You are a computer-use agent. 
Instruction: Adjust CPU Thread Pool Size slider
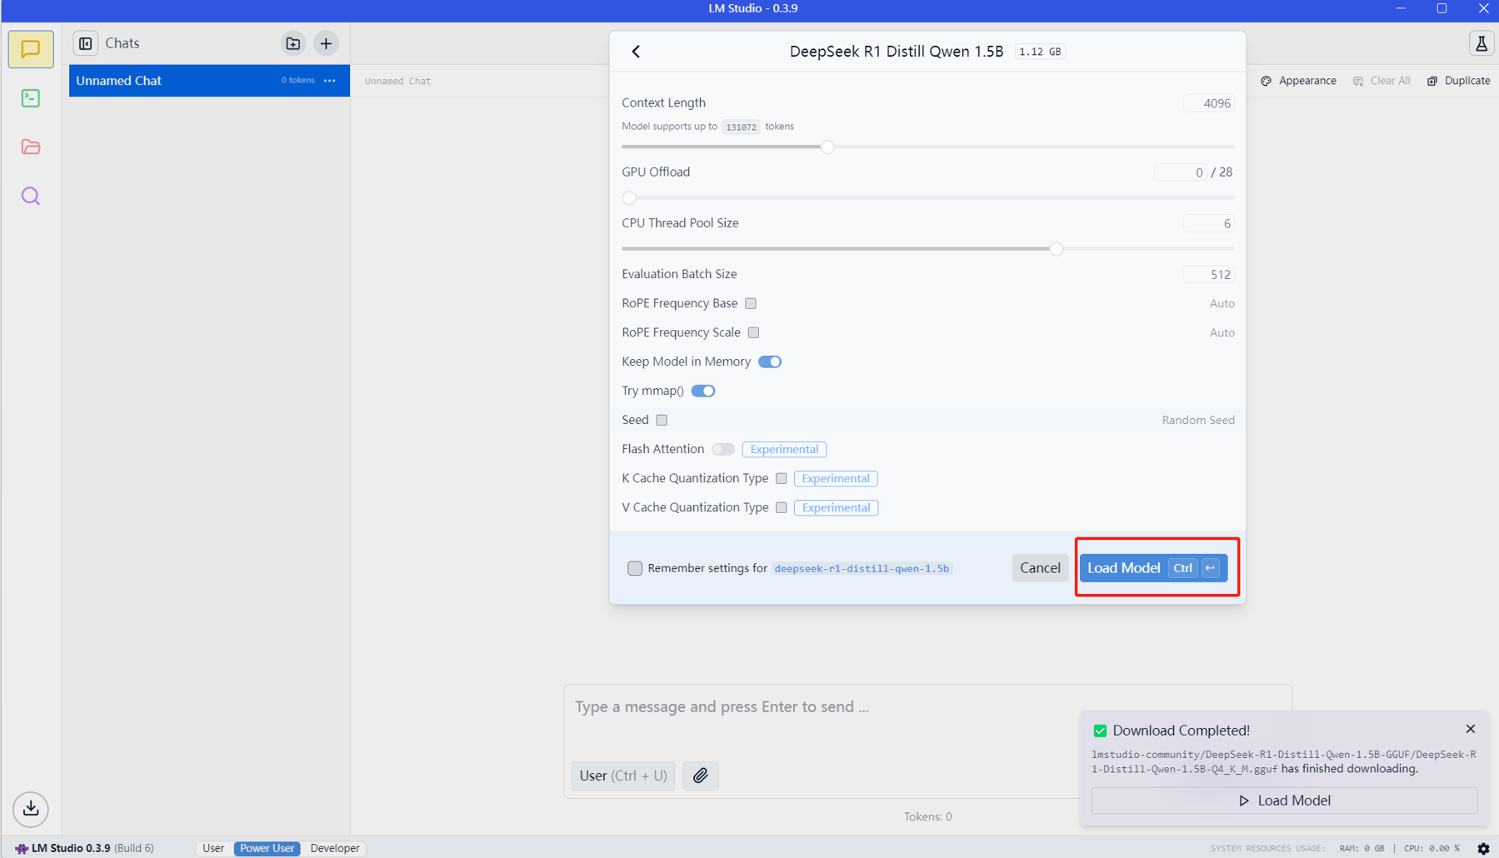coord(1056,248)
